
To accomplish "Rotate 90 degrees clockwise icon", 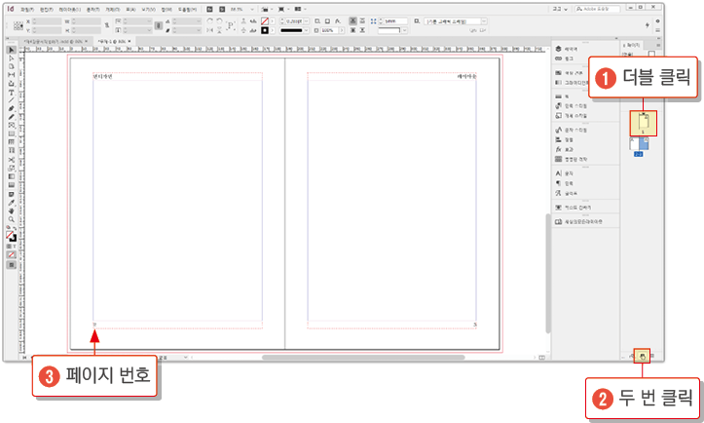I will point(209,21).
